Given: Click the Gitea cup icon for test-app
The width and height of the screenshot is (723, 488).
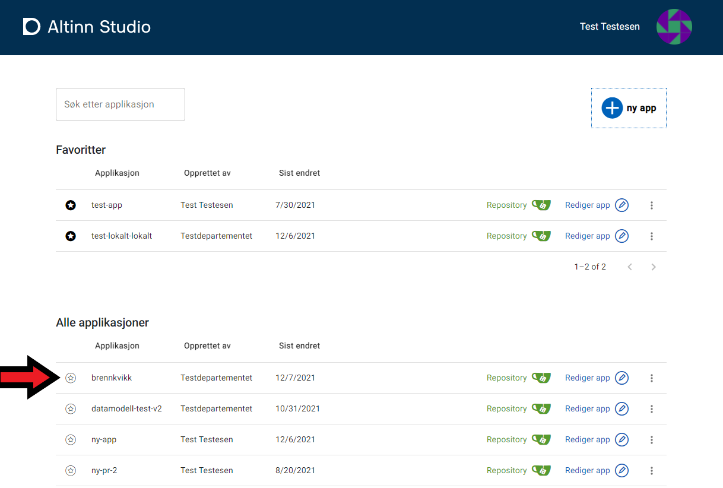Looking at the screenshot, I should tap(541, 205).
